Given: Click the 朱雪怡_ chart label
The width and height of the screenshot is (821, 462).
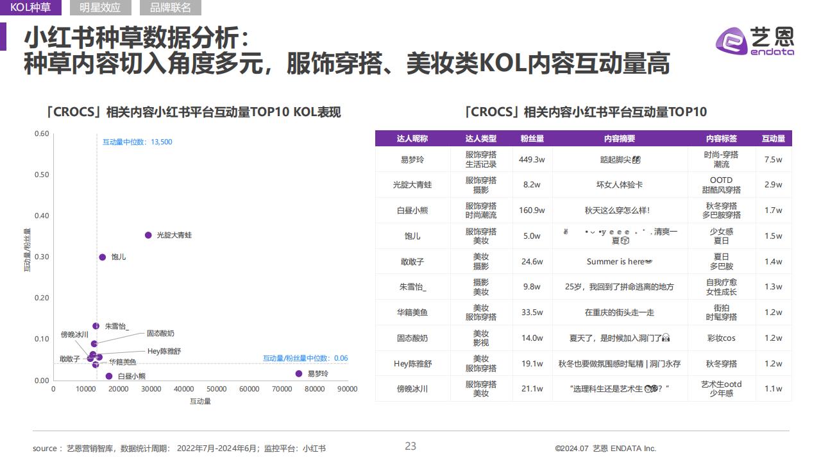Looking at the screenshot, I should tap(117, 326).
